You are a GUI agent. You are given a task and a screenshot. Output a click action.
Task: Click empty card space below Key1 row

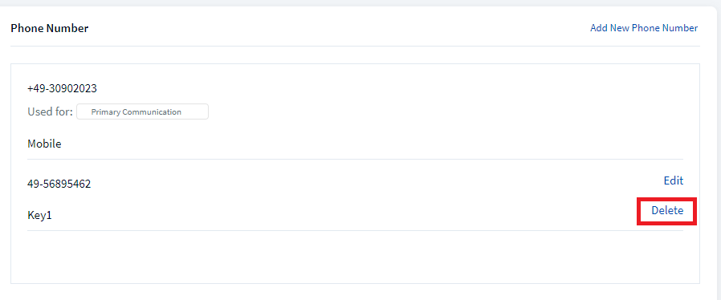click(x=355, y=257)
